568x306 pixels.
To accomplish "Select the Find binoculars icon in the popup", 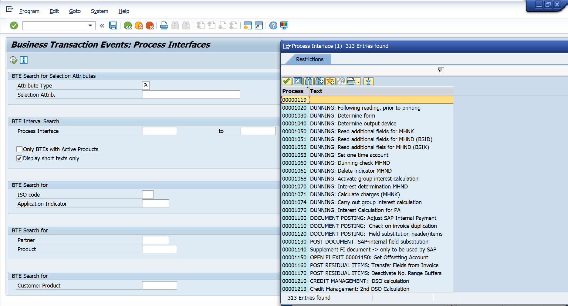I will click(308, 81).
